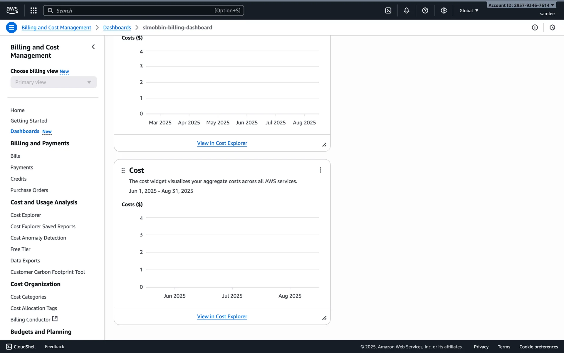Click View in Cost Explorer under Cost widget
Screen dimensions: 564x353
[x=222, y=317]
